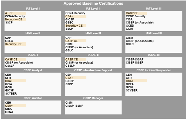The image size is (187, 120).
Task: Select GCFA under CSSP Incident Responder
Action: (130, 84)
